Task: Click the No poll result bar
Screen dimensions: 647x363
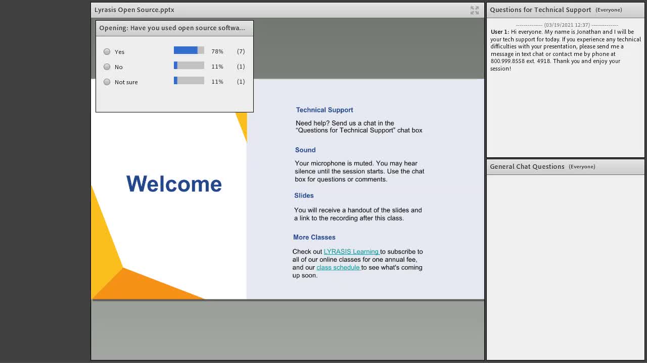Action: [189, 66]
